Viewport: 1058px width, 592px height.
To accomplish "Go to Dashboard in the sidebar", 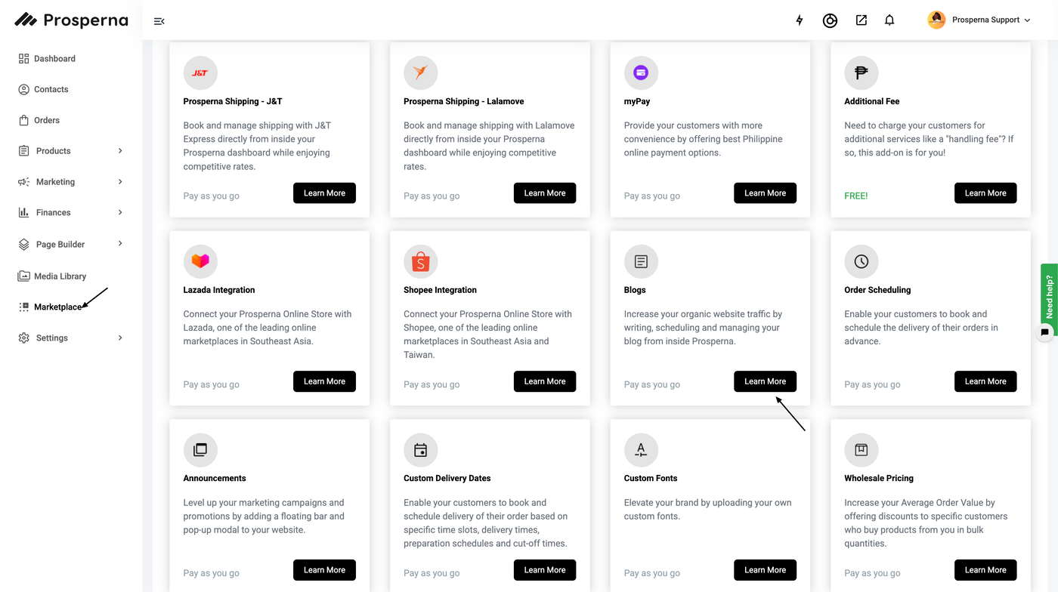I will (54, 59).
